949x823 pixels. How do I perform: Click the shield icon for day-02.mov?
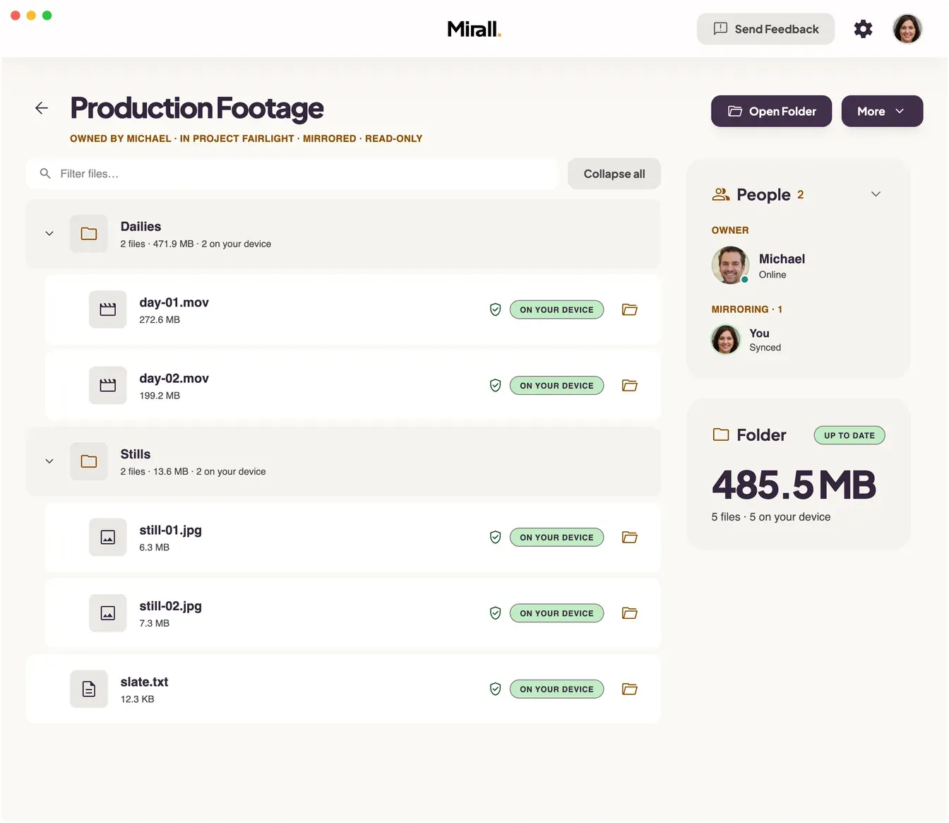point(496,386)
